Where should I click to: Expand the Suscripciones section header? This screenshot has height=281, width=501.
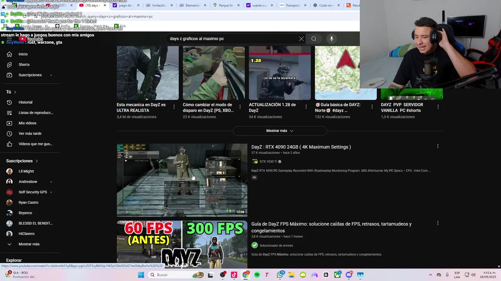coord(22,161)
